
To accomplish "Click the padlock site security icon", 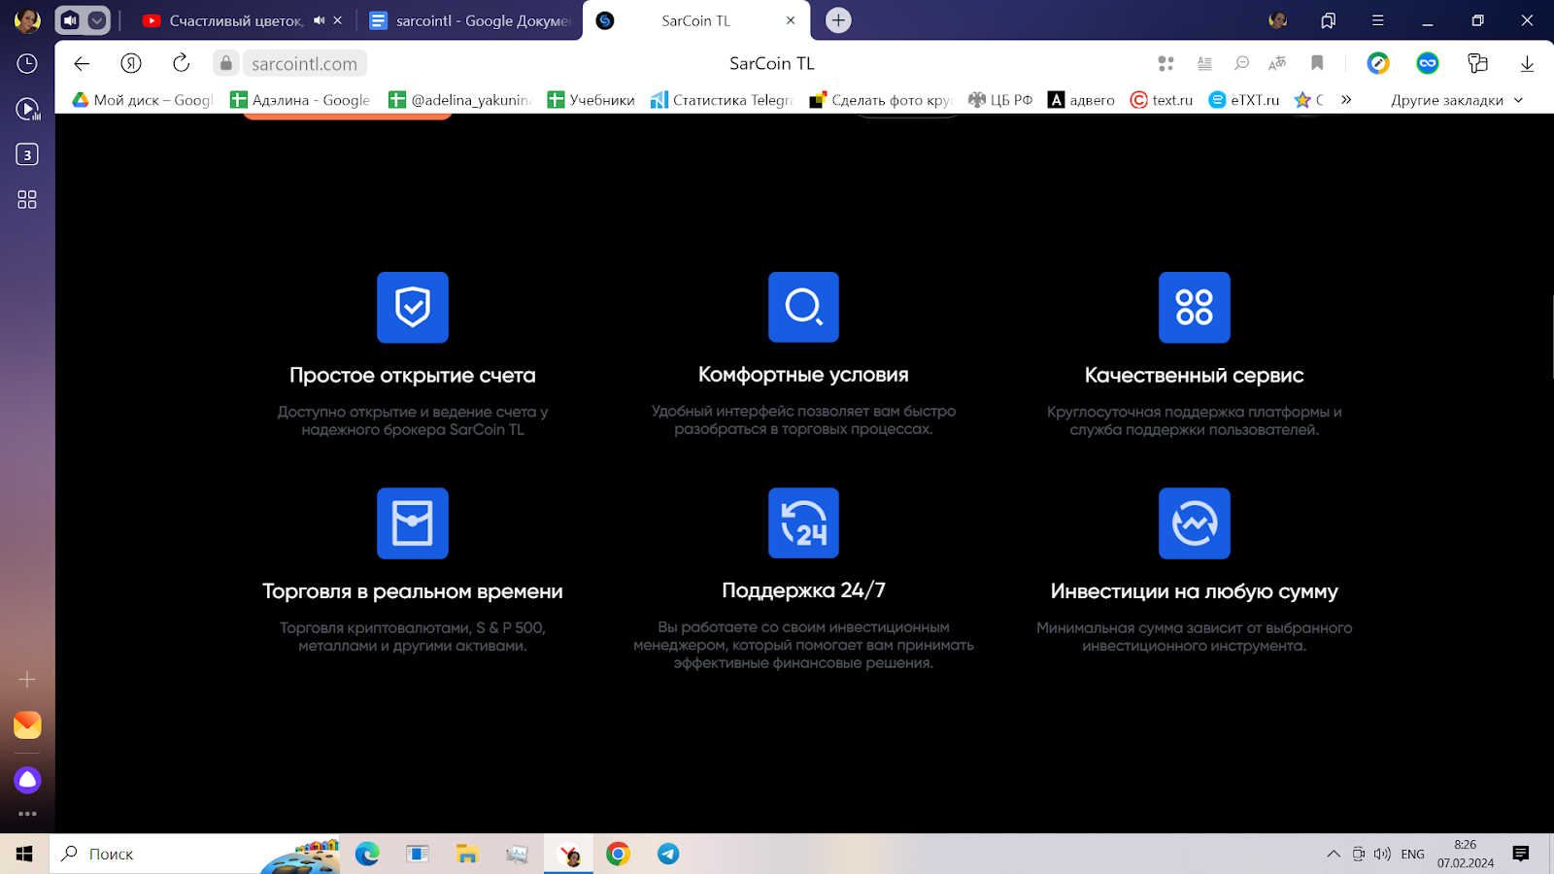I will click(x=226, y=63).
